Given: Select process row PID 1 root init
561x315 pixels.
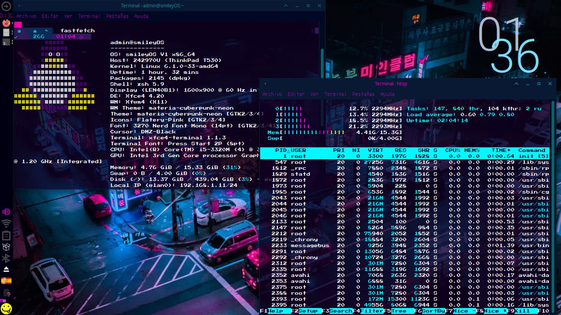Looking at the screenshot, I should 405,156.
